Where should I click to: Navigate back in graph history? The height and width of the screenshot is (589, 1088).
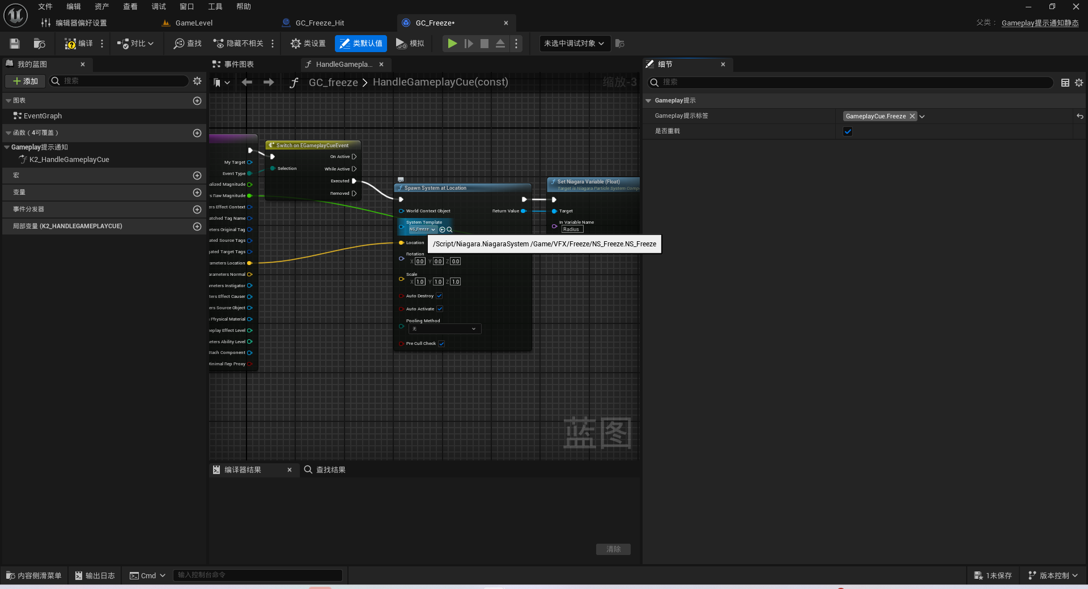tap(247, 83)
